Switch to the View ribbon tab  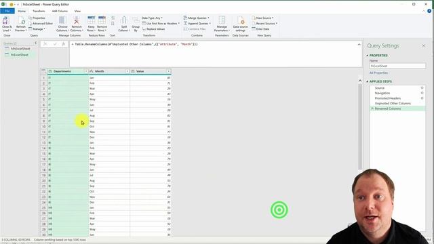click(x=77, y=11)
